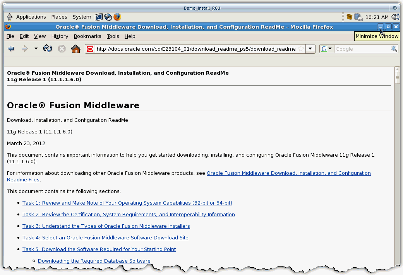This screenshot has height=275, width=403.
Task: Open the Bookmarks menu
Action: point(87,36)
